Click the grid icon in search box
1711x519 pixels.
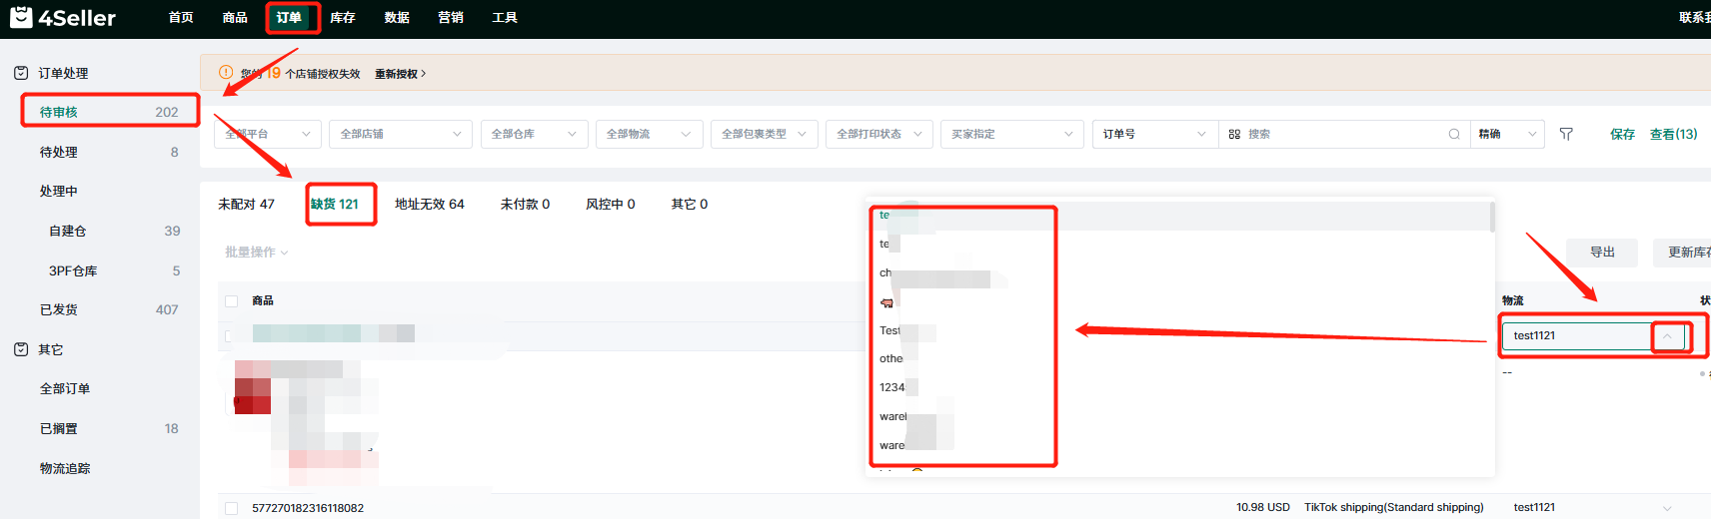click(1234, 134)
